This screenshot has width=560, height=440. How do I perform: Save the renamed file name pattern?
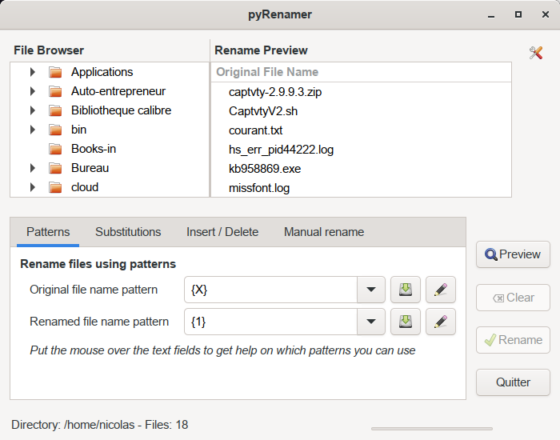(406, 322)
